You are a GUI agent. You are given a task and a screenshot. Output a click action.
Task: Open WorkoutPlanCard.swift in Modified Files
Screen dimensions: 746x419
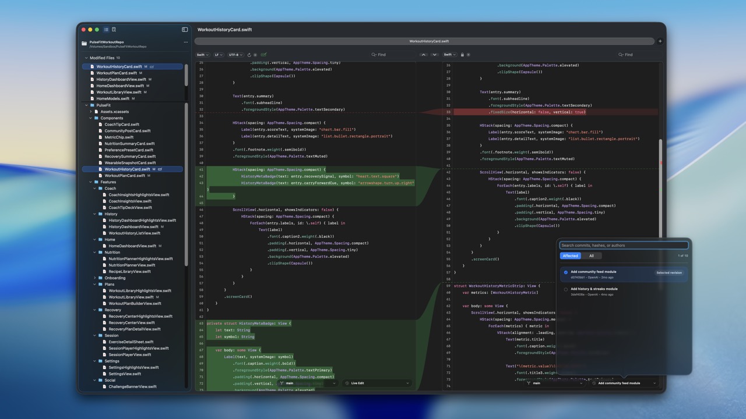[x=117, y=73]
